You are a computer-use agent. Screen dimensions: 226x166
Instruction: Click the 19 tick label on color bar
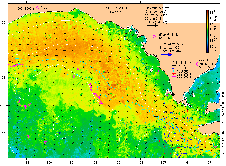[x=211, y=13]
